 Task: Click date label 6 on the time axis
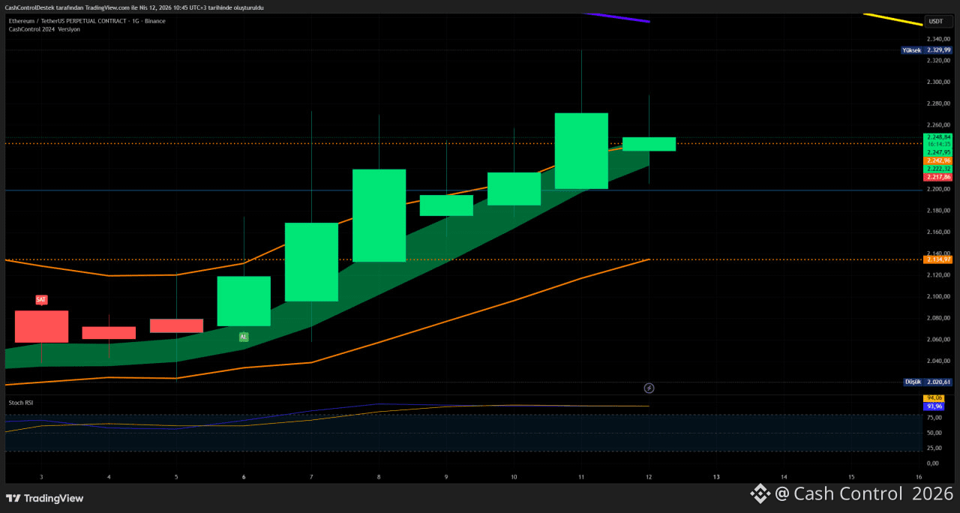pyautogui.click(x=244, y=477)
